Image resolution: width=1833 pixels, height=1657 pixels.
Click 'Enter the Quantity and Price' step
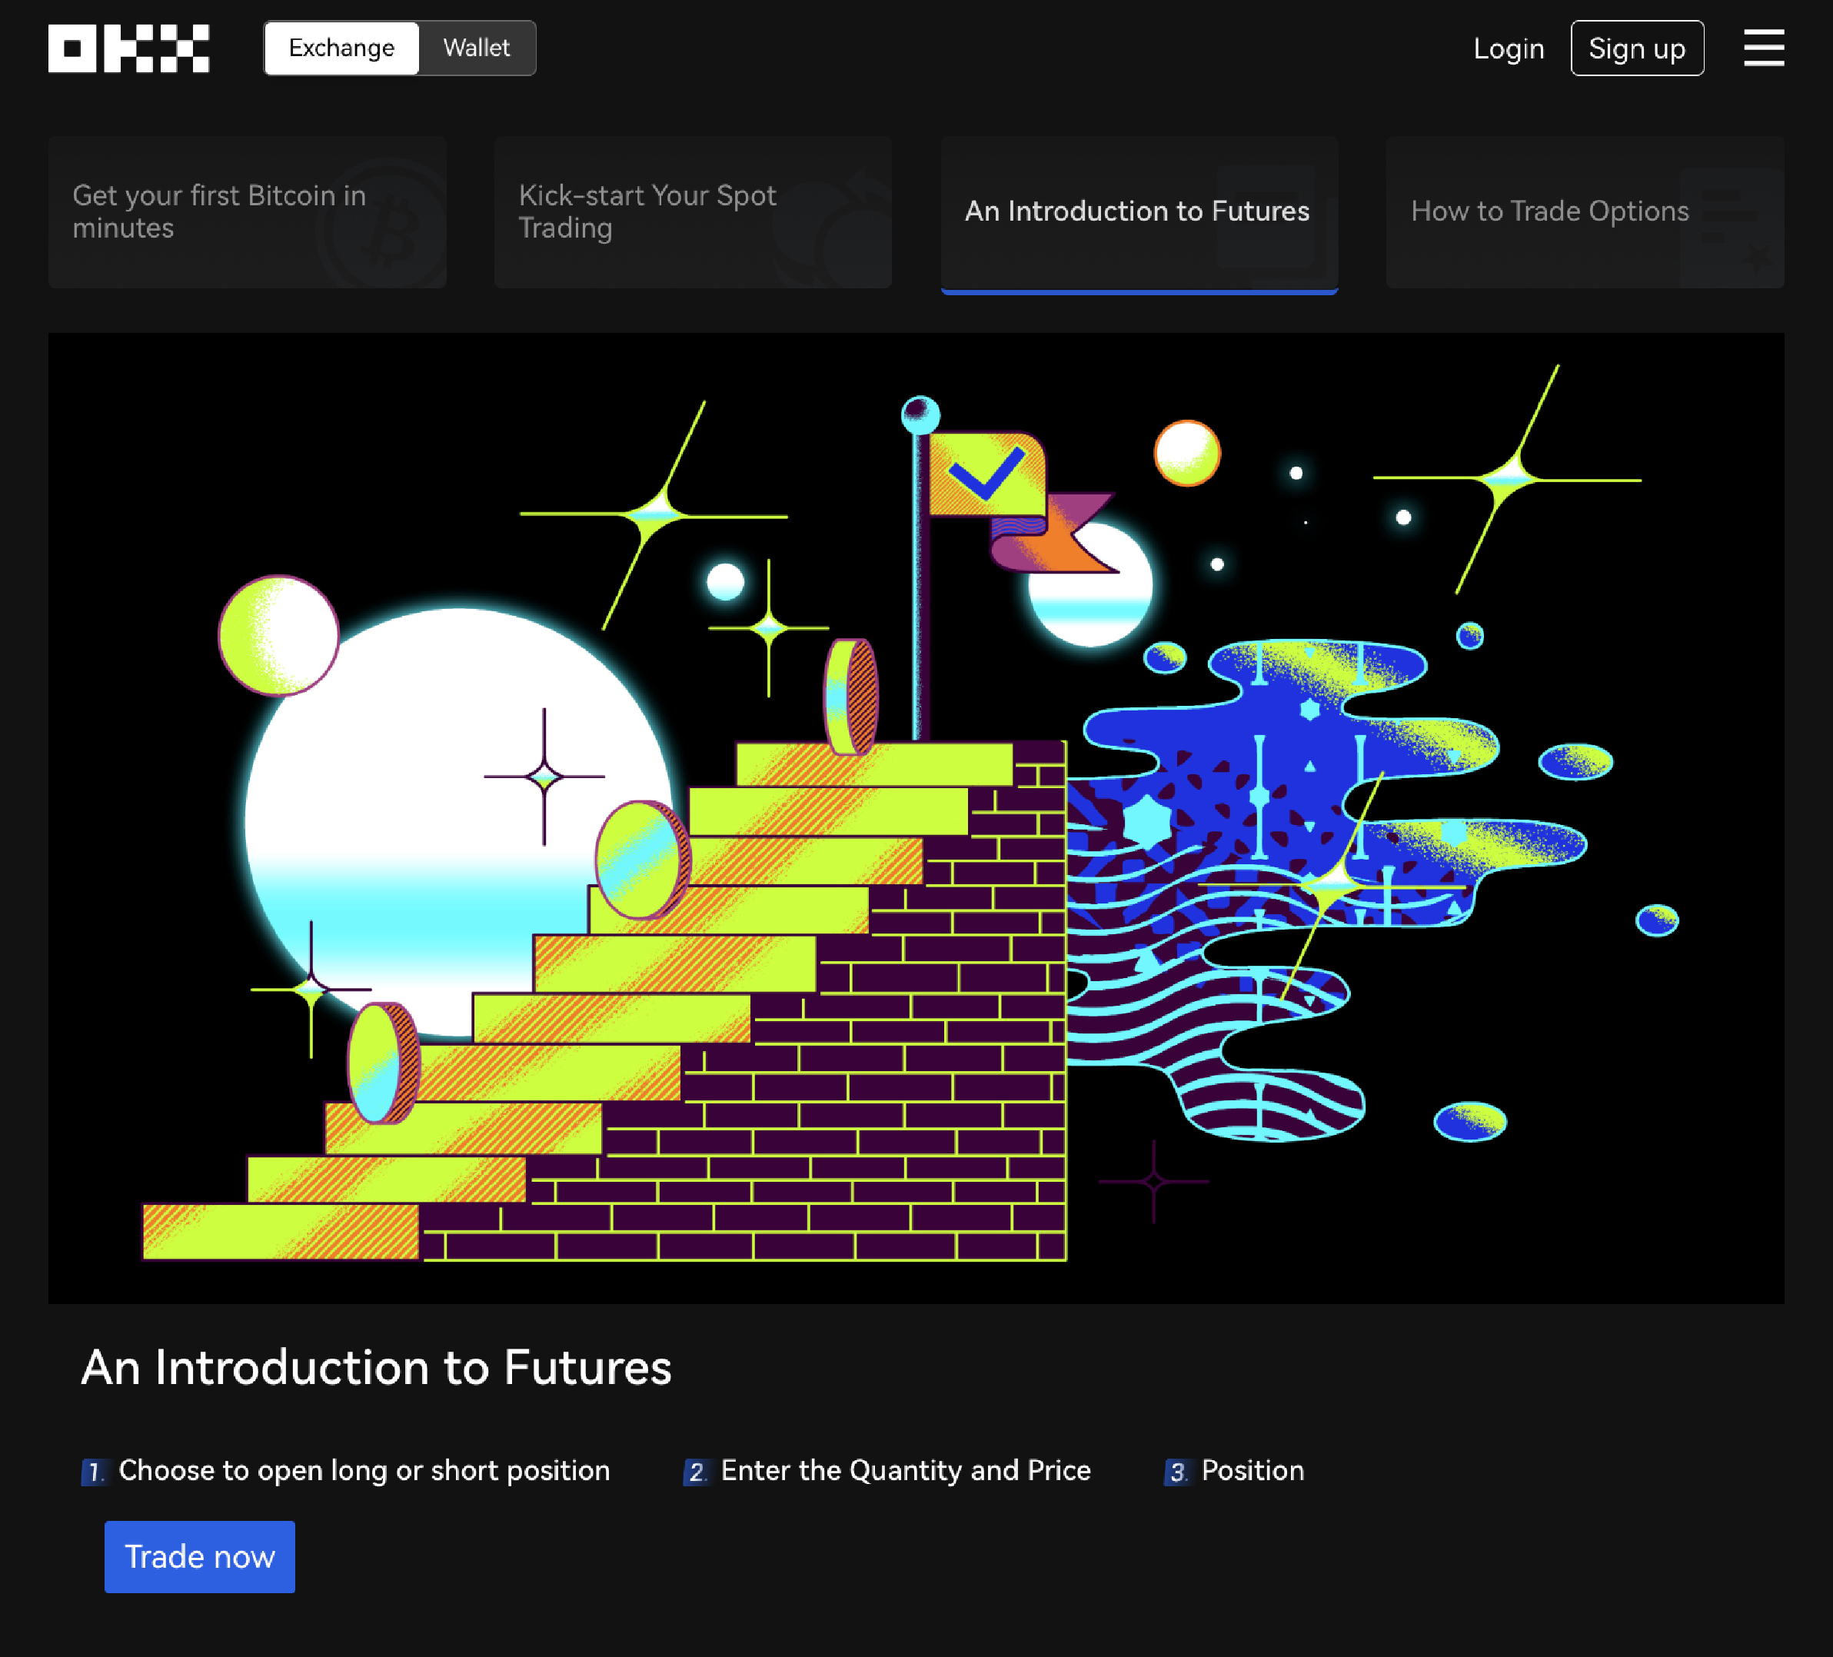point(906,1471)
